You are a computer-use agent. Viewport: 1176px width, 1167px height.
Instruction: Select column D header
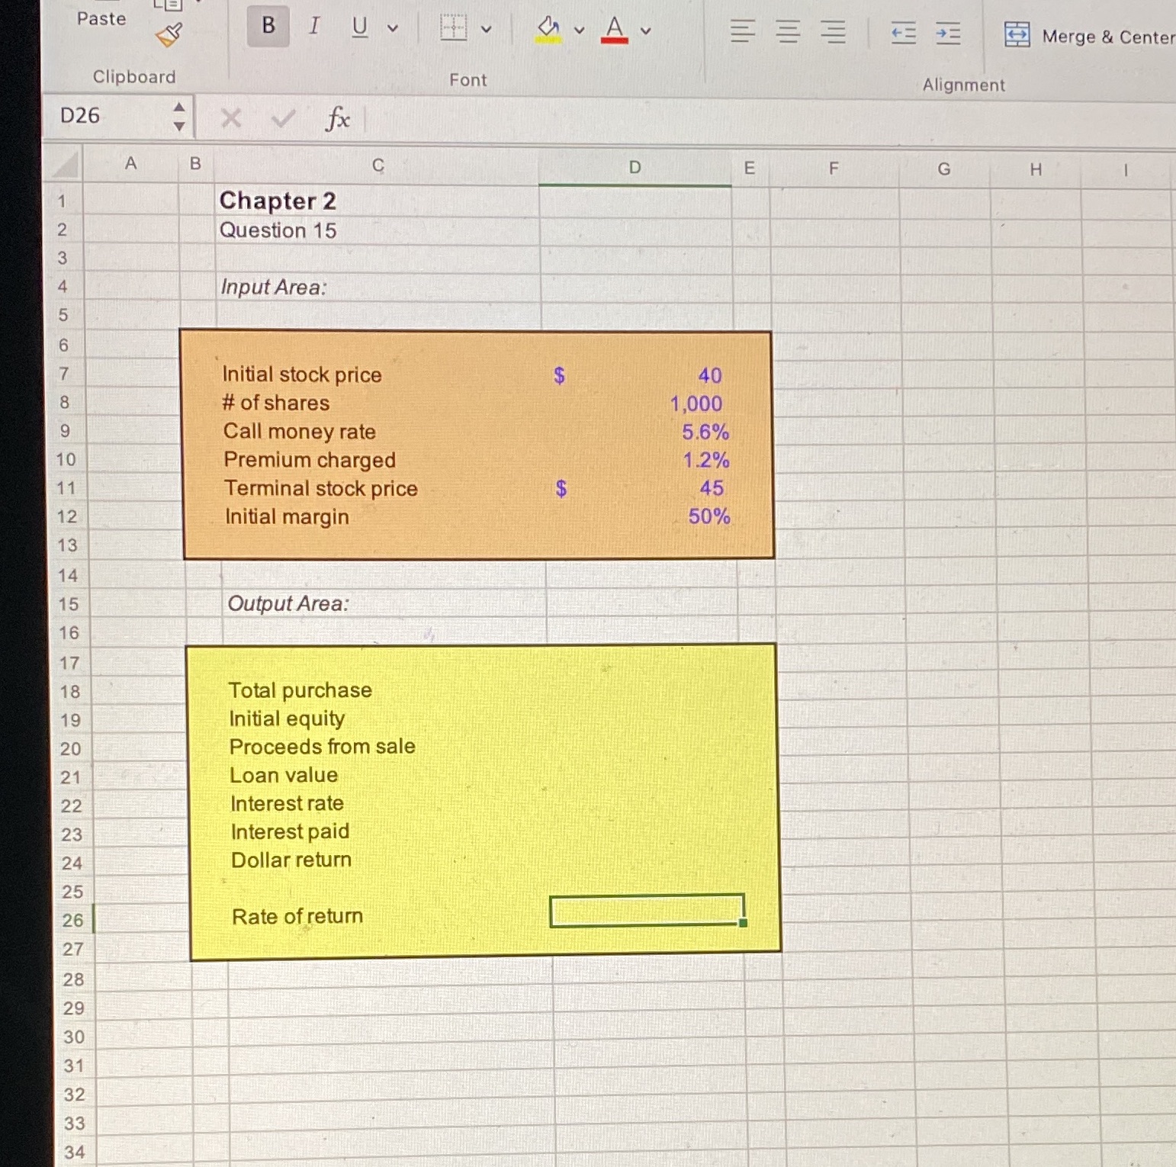click(x=635, y=168)
